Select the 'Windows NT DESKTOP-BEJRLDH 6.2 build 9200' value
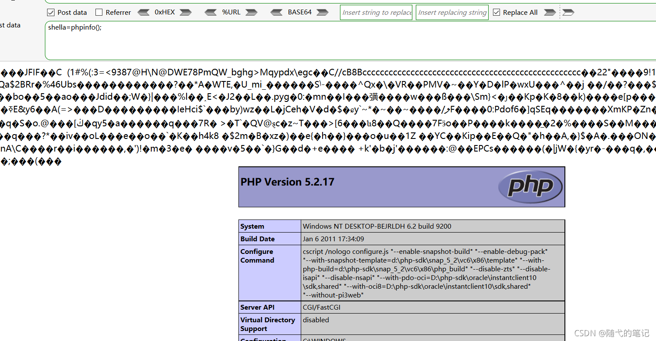This screenshot has width=656, height=341. coord(377,226)
